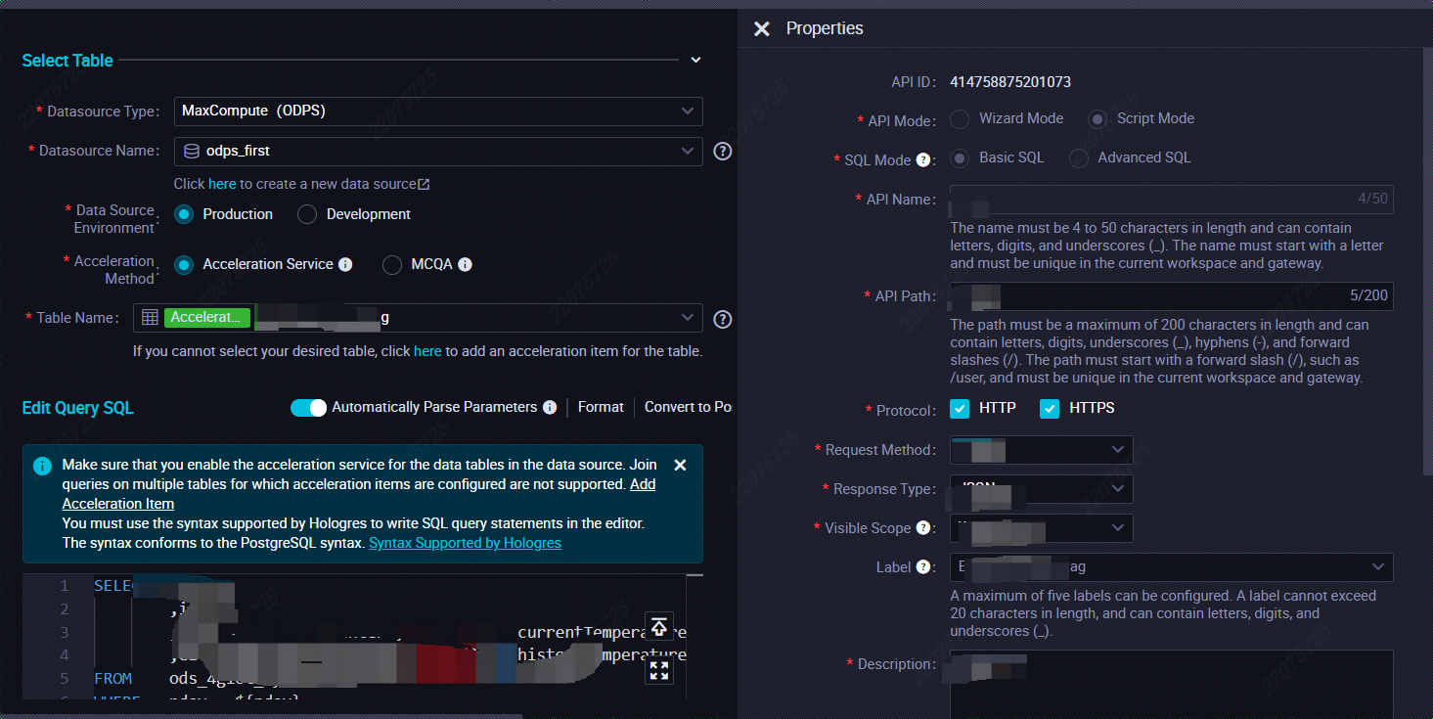The image size is (1433, 719).
Task: Click help icon beside SQL Mode
Action: coord(922,159)
